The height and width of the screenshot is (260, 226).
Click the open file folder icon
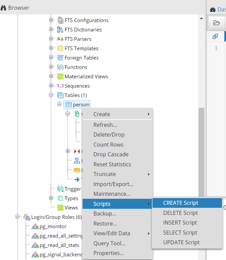217,23
